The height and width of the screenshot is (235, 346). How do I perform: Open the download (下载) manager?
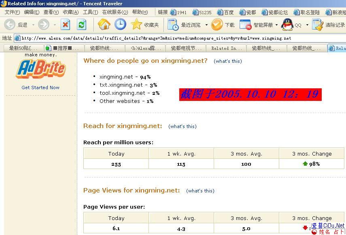coord(223,25)
